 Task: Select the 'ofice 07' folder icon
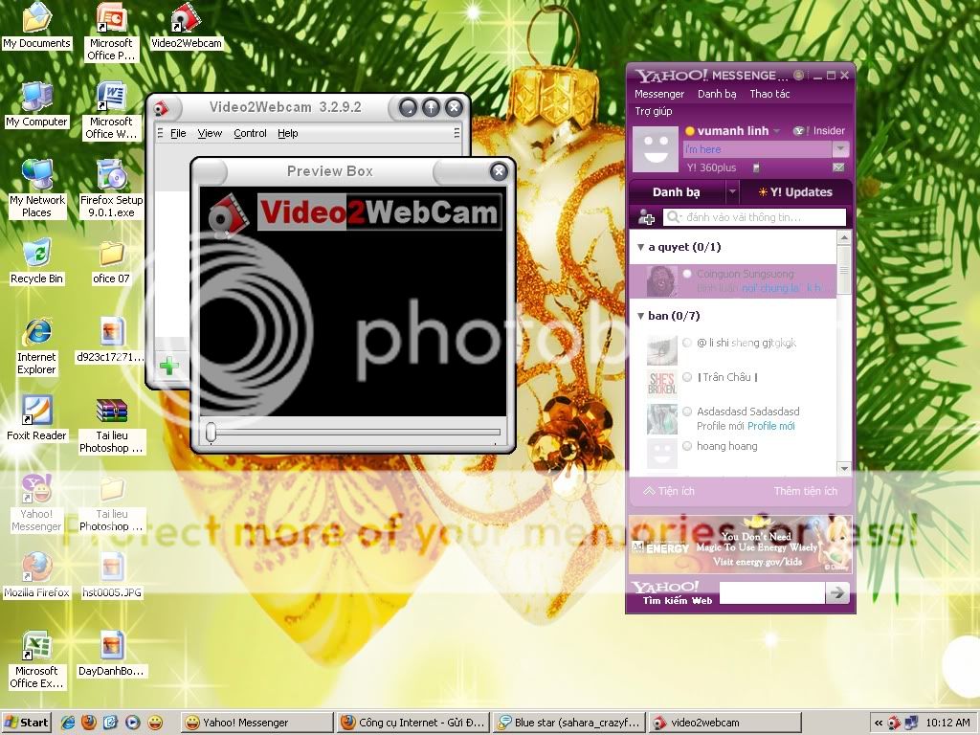point(111,262)
